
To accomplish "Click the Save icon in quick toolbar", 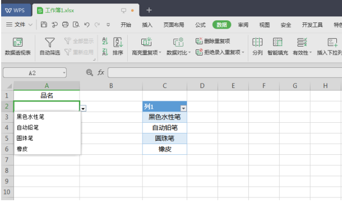I will click(44, 25).
